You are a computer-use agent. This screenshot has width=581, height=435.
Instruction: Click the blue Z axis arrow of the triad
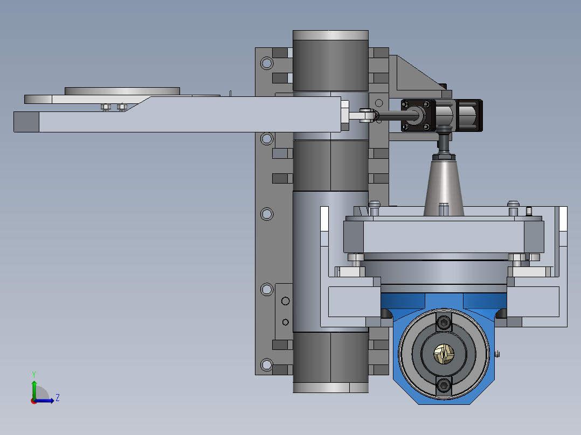44,401
